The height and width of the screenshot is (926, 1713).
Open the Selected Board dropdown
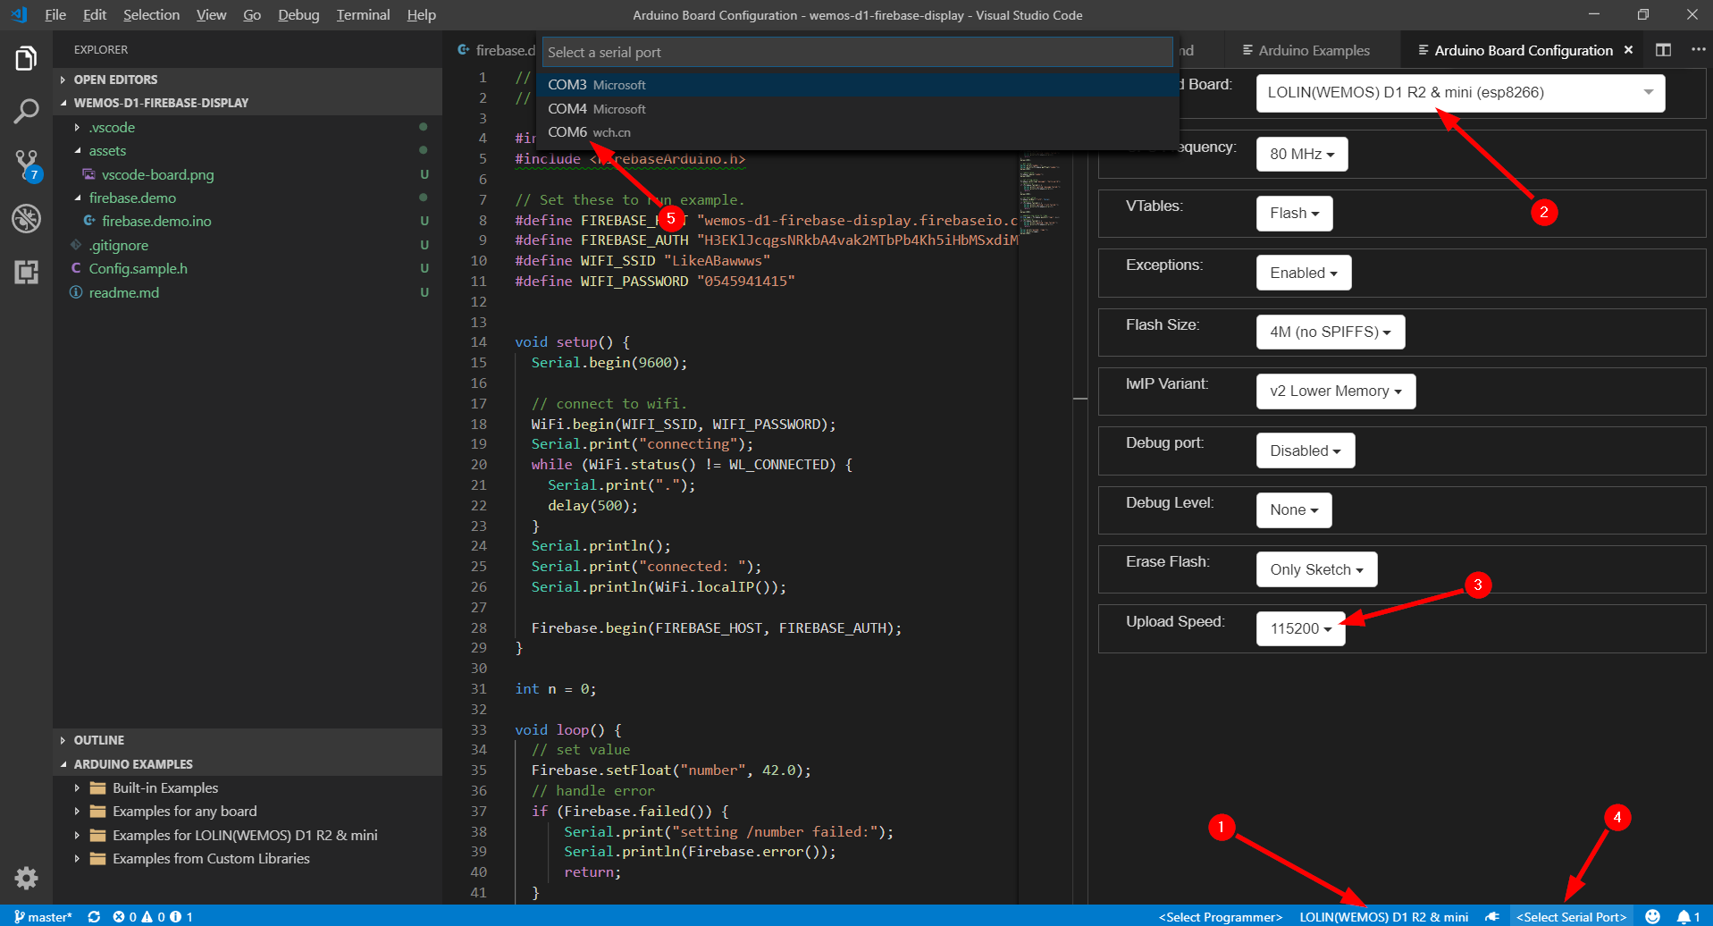point(1460,93)
